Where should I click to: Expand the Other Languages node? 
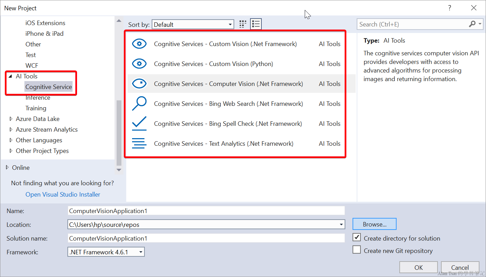[x=11, y=140]
